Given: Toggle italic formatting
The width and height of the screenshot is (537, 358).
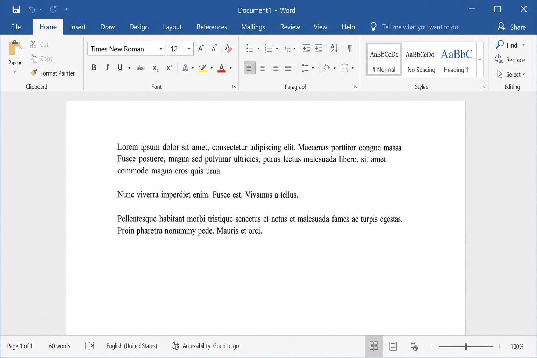Looking at the screenshot, I should click(107, 67).
